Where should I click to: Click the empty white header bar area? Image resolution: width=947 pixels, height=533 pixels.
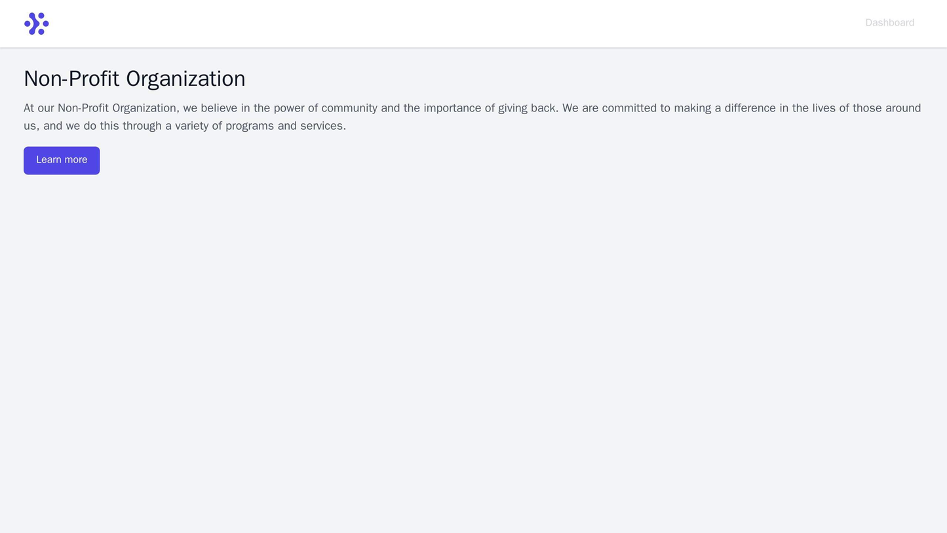click(x=459, y=24)
